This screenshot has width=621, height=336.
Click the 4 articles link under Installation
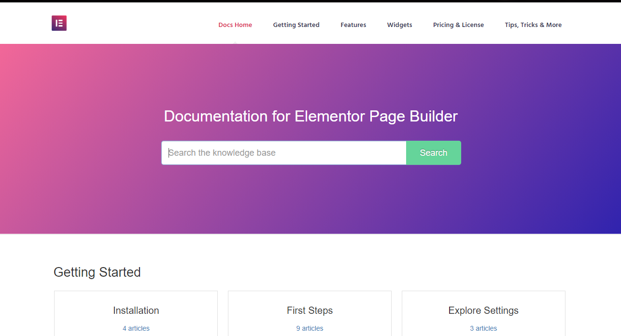point(136,328)
